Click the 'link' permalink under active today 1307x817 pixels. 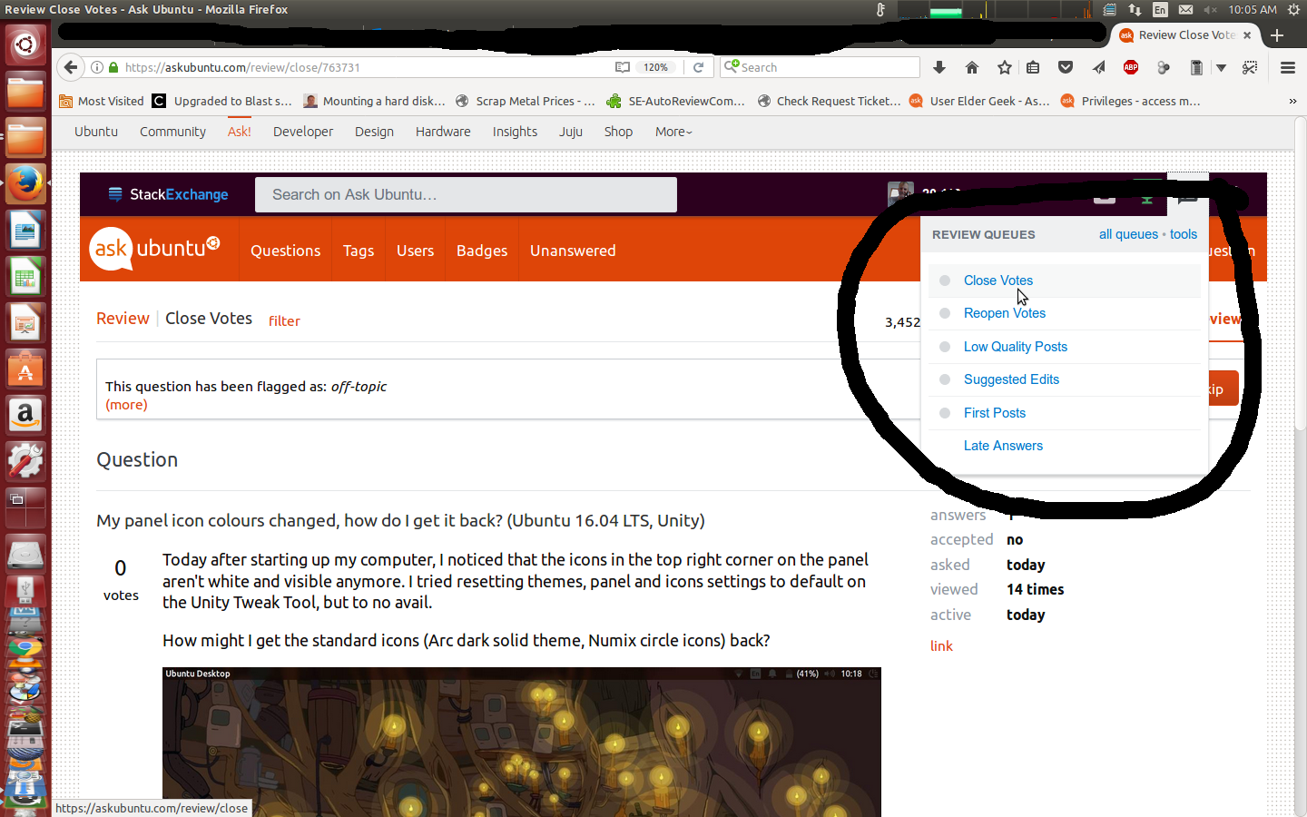[941, 646]
